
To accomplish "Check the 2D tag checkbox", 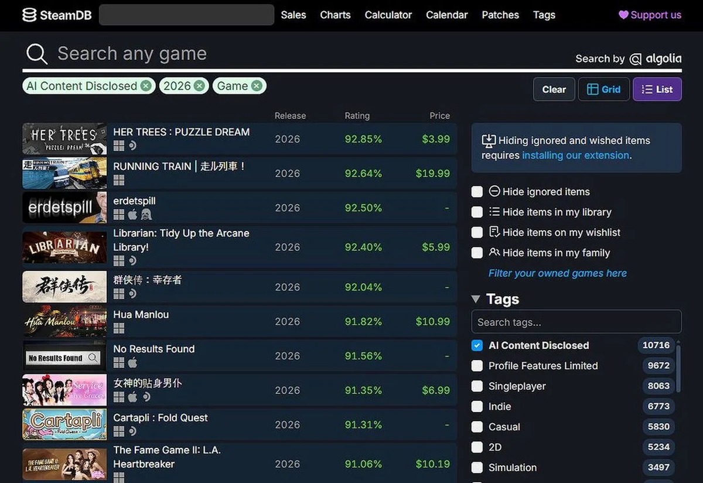I will 477,447.
